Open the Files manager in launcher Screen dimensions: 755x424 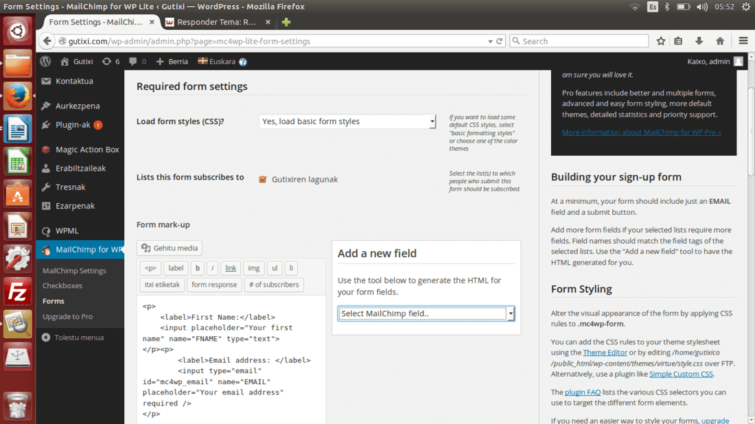tap(17, 63)
